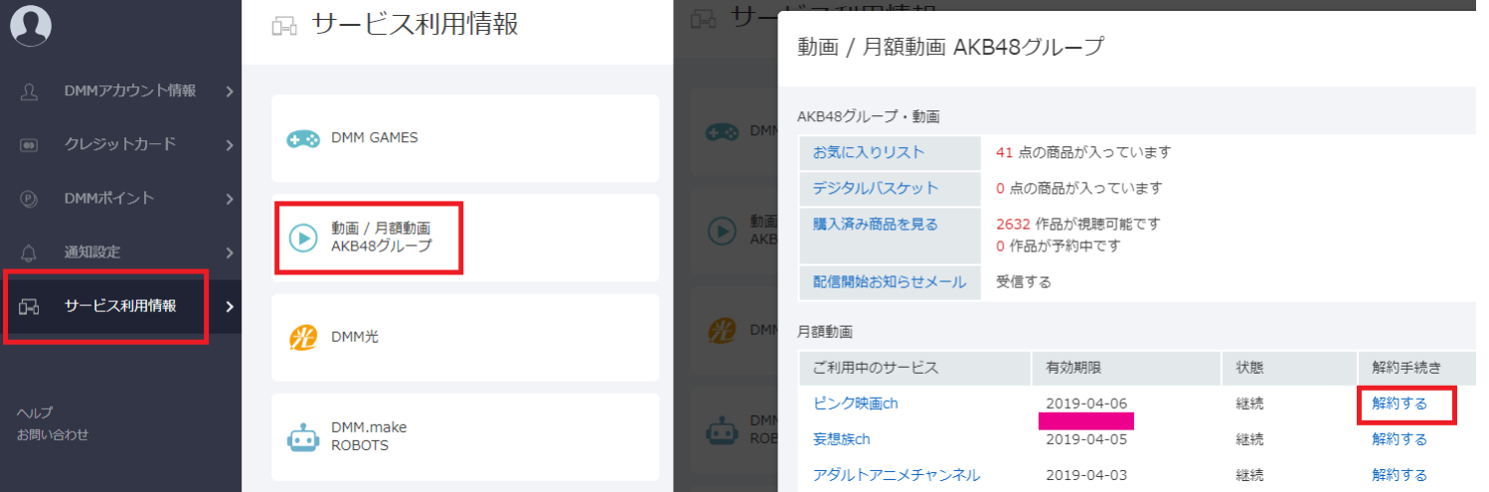Select the 通知設定 bell icon
This screenshot has height=492, width=1489.
pos(29,252)
